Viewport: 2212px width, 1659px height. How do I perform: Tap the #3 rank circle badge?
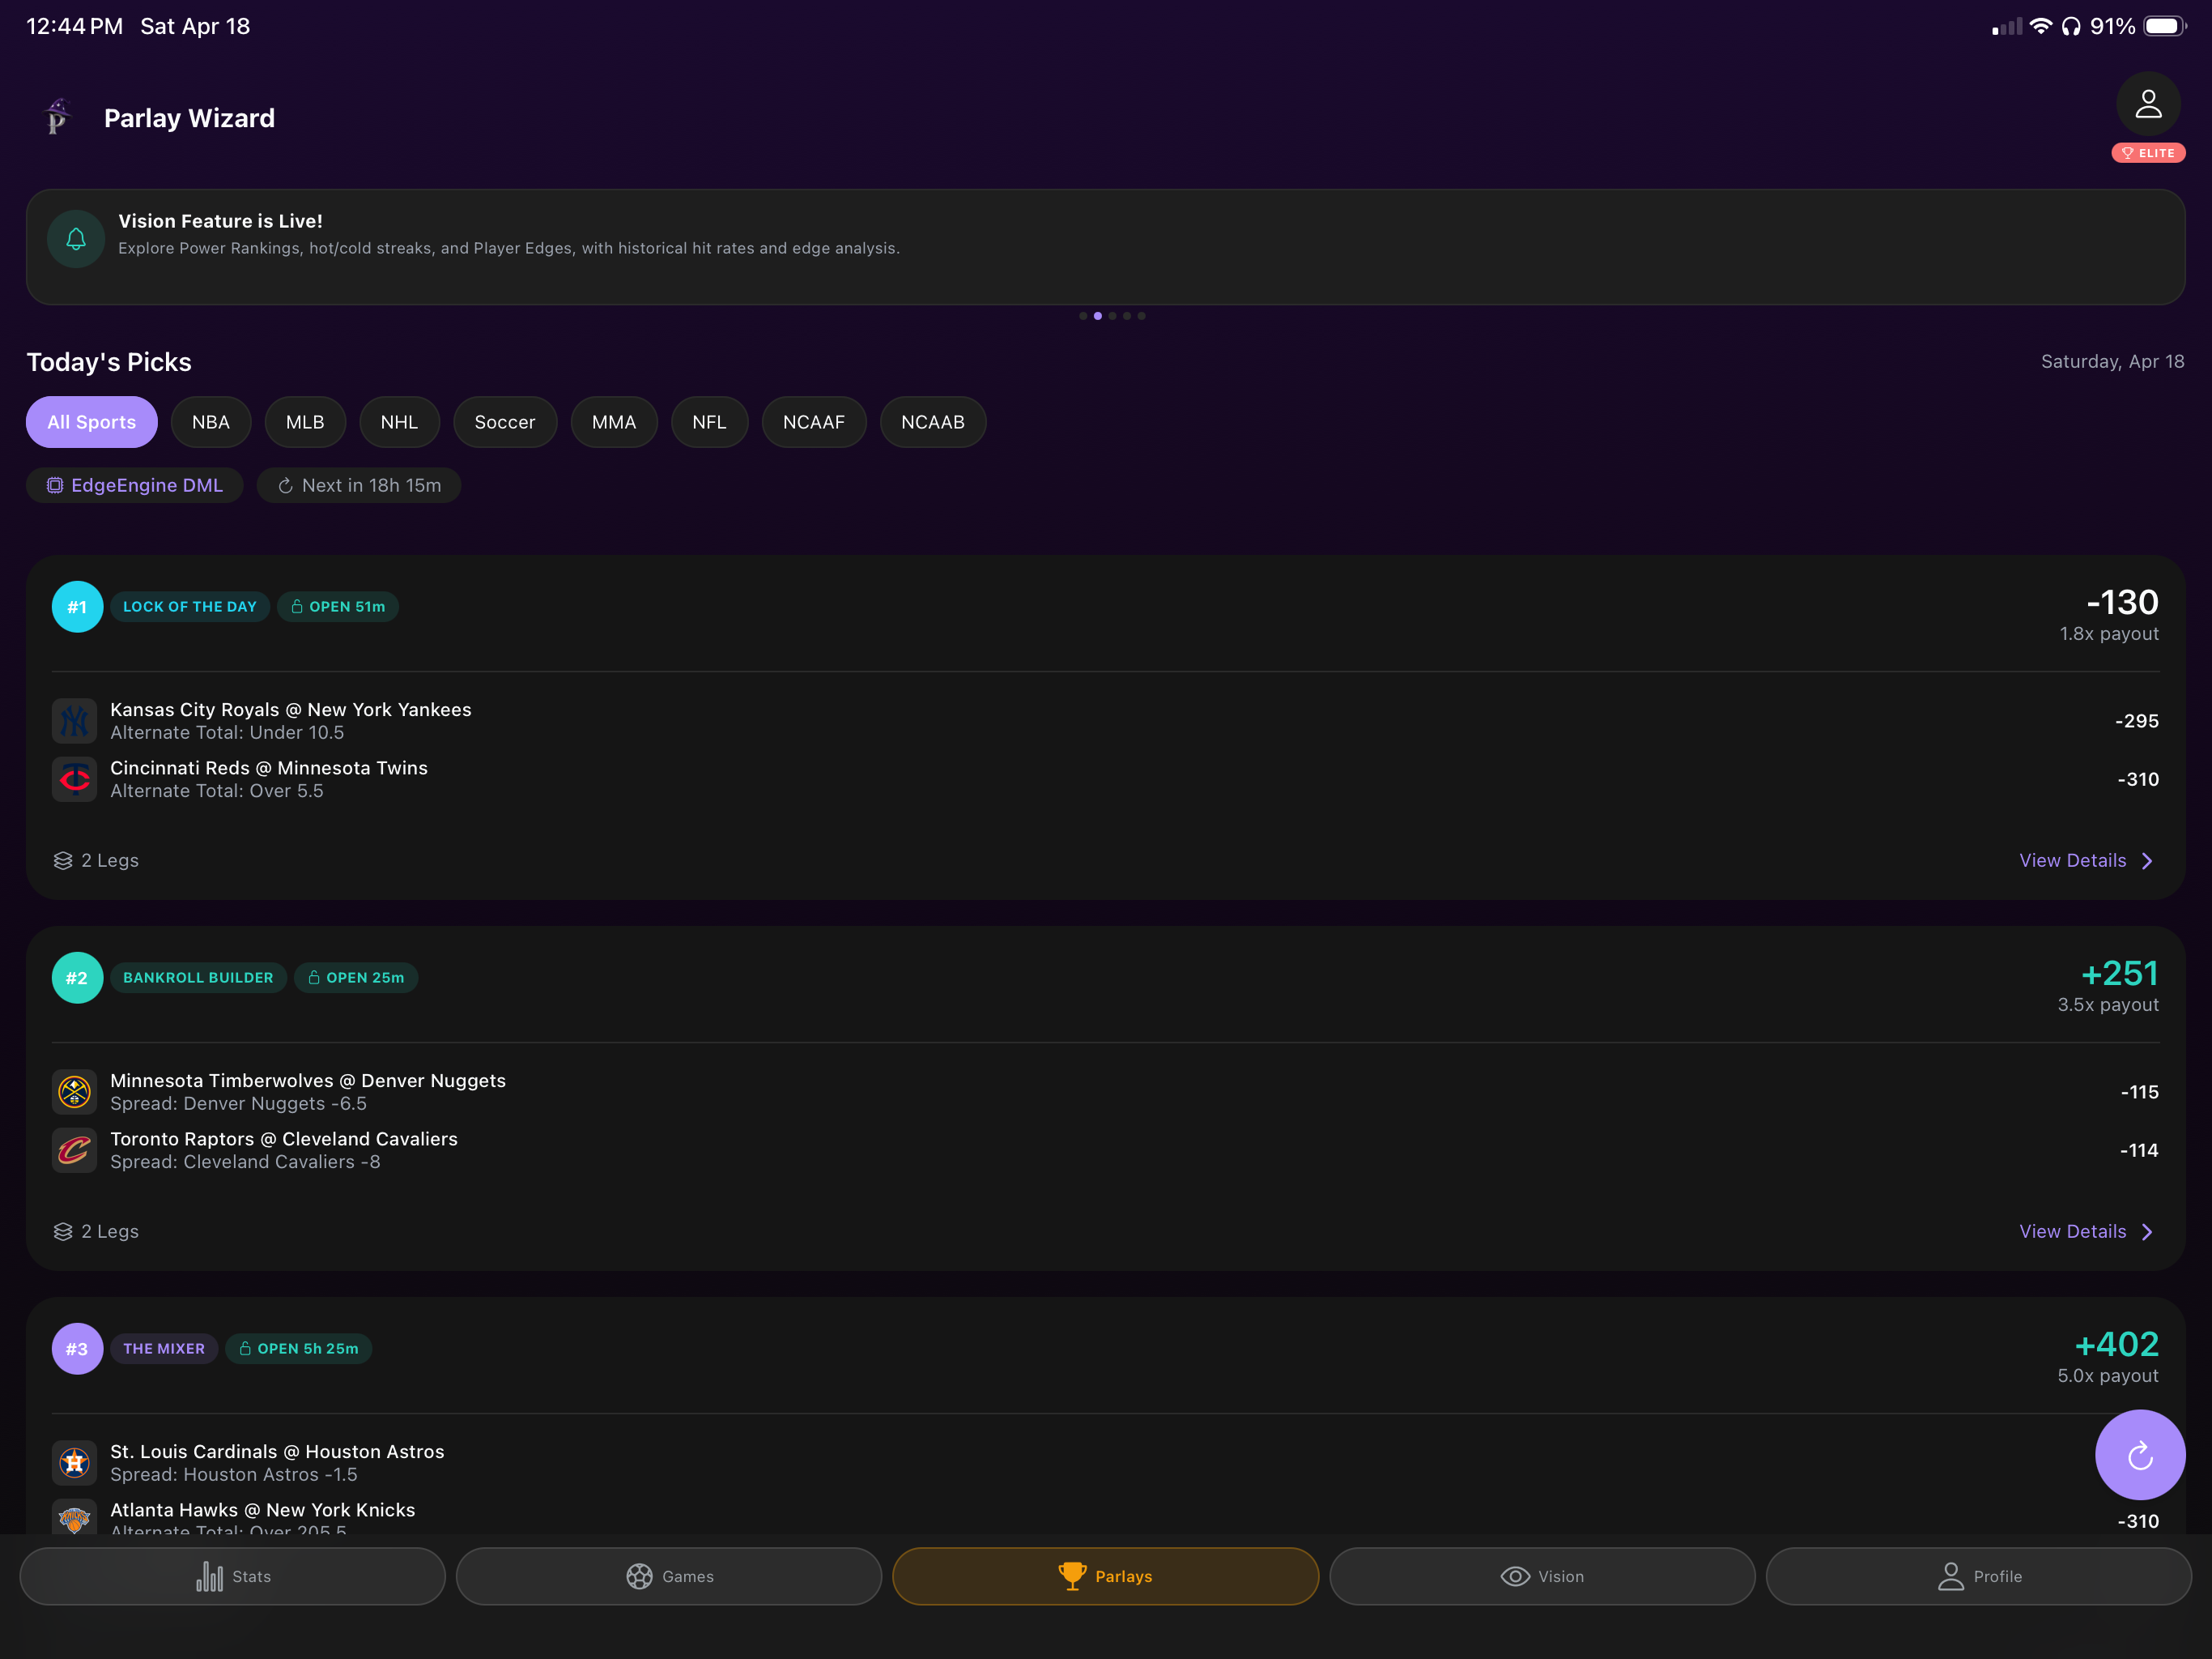tap(77, 1349)
